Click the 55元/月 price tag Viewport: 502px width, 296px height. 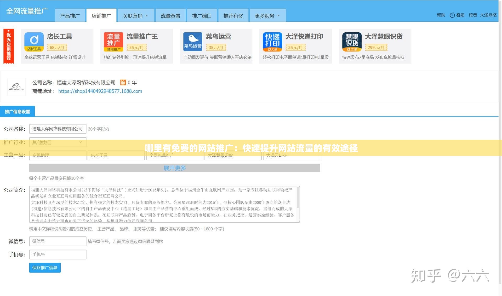pyautogui.click(x=136, y=48)
